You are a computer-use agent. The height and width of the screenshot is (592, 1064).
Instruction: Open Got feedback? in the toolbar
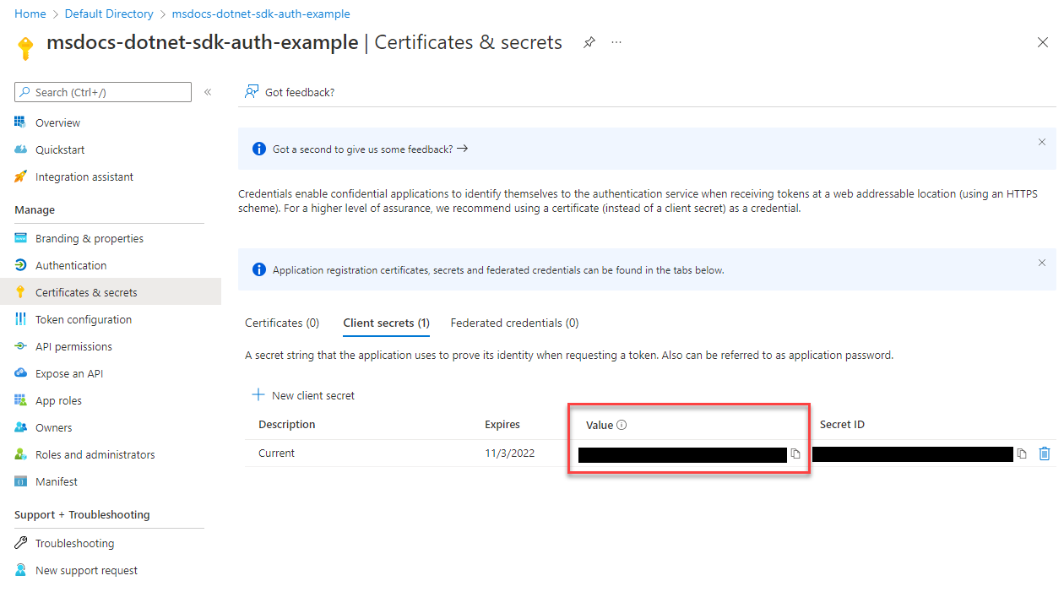(x=290, y=92)
